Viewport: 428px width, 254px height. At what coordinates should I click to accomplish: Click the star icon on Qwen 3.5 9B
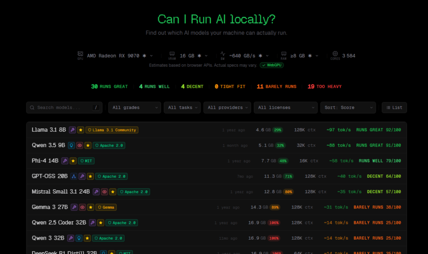88,146
